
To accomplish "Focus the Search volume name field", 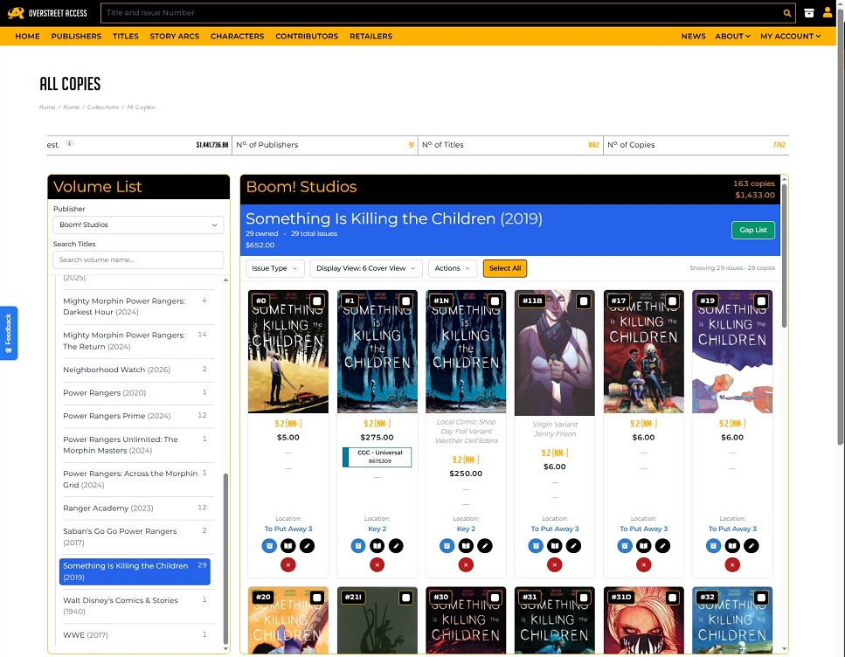I will (138, 259).
